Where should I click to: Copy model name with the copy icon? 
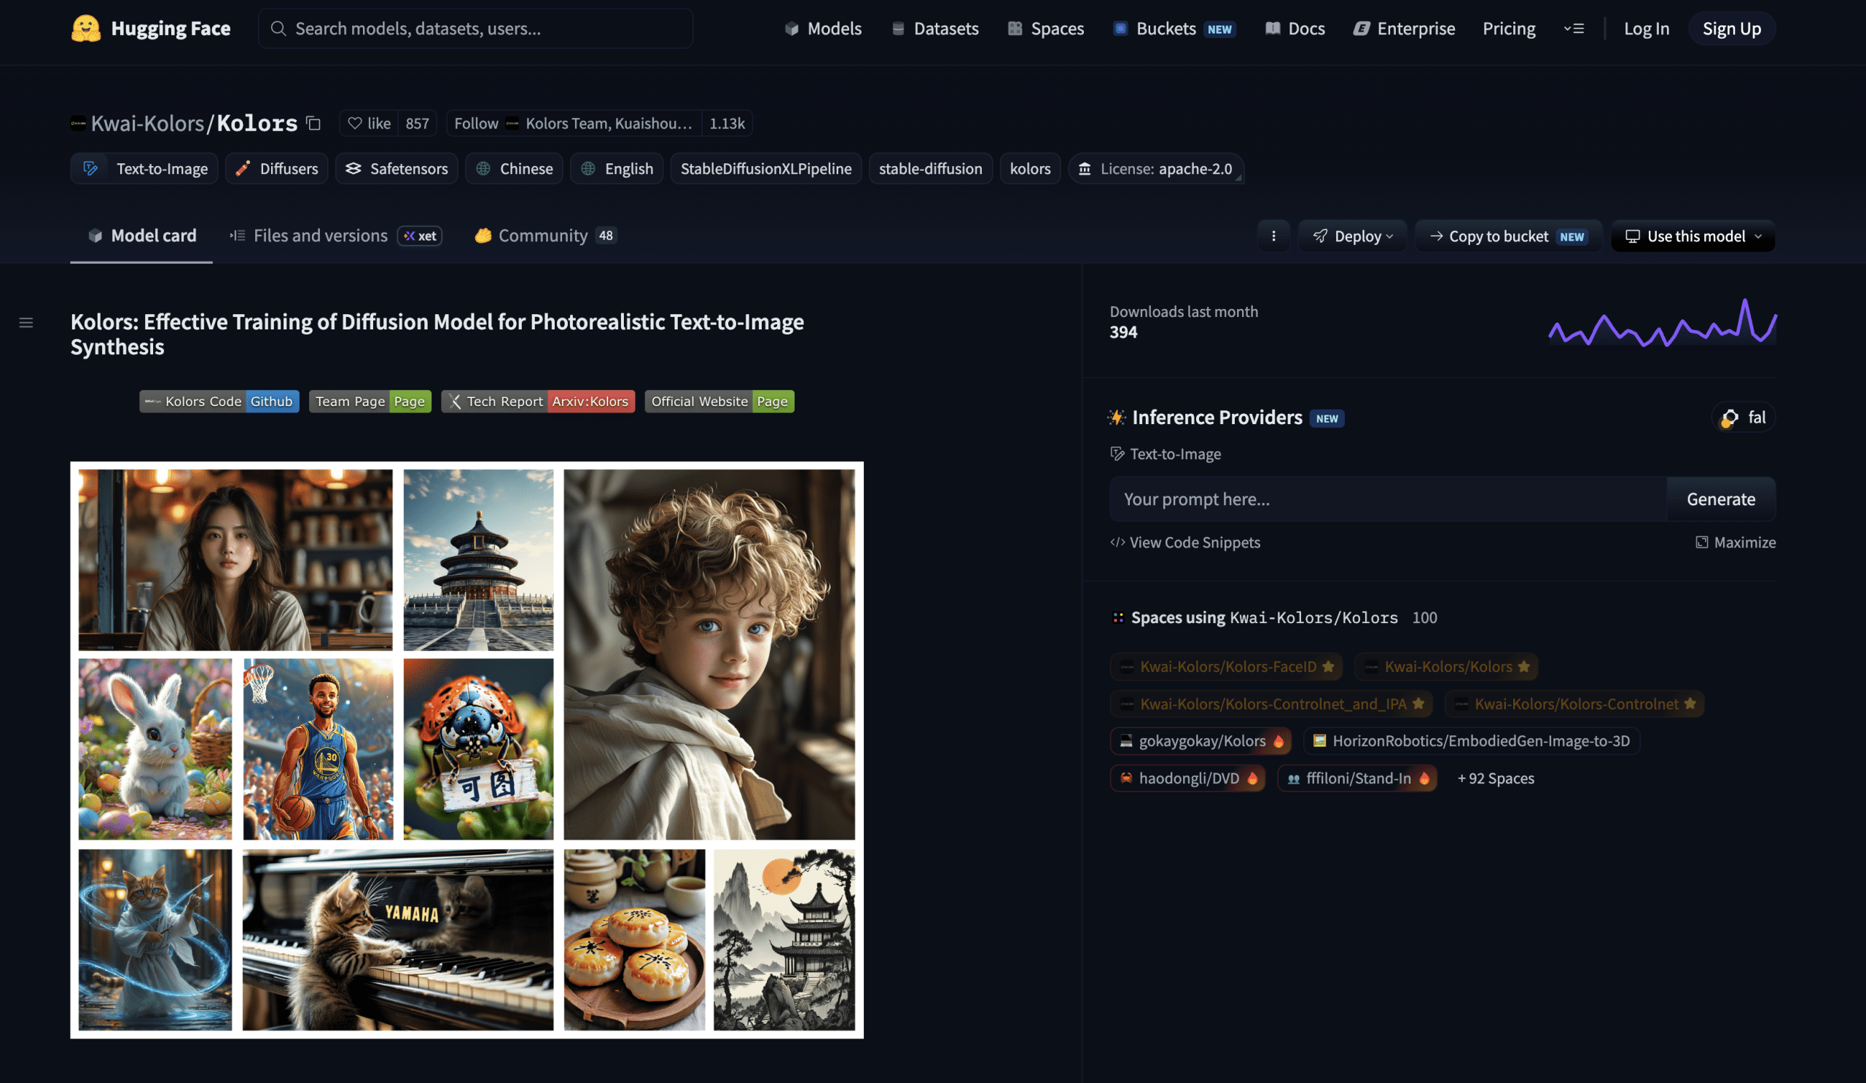point(313,123)
